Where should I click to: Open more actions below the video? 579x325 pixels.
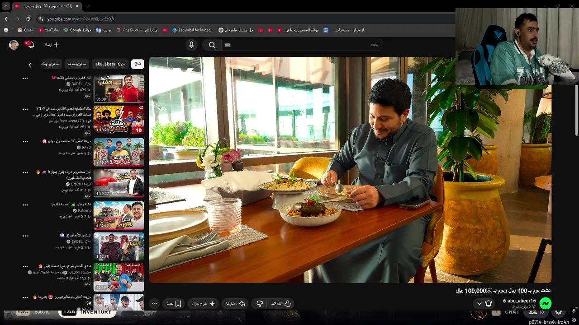pos(154,304)
